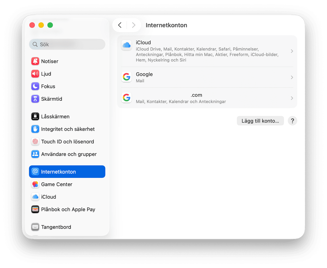Minimize window with the yellow button
Screen dimensions: 327x268
pos(41,25)
